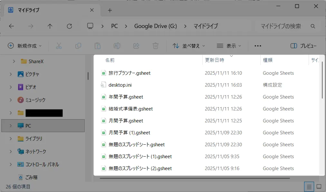The height and width of the screenshot is (192, 326).
Task: Go up one folder level
Action: coord(50,26)
